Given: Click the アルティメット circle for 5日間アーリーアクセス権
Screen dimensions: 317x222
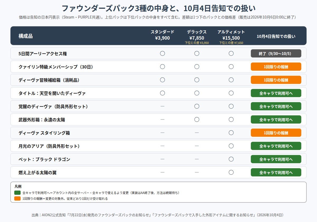Looking at the screenshot, I should tap(231, 53).
